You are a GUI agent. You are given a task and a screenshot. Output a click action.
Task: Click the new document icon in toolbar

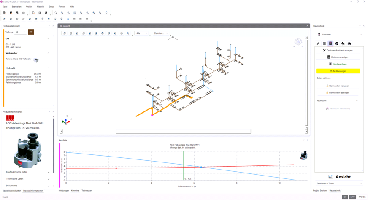click(33, 13)
